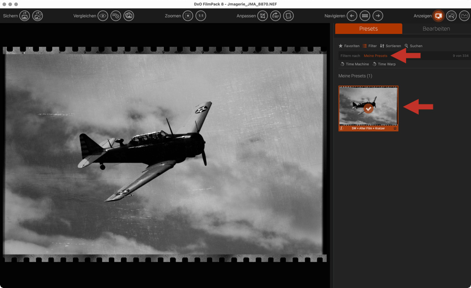Toggle the eye compare preview icon
This screenshot has width=471, height=288.
point(103,16)
